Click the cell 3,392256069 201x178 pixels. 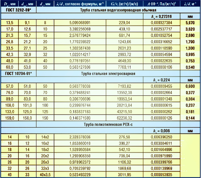click(80, 29)
